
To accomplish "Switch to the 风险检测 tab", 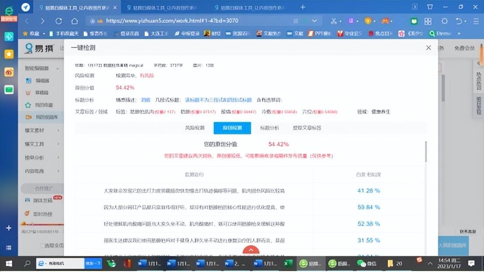I will (x=195, y=128).
